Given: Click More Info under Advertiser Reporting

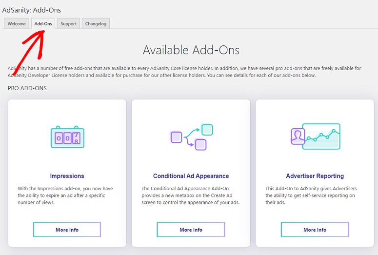Looking at the screenshot, I should click(x=315, y=230).
